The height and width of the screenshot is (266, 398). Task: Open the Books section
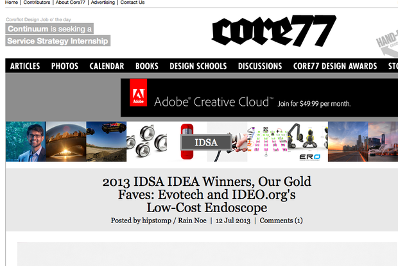pos(147,66)
